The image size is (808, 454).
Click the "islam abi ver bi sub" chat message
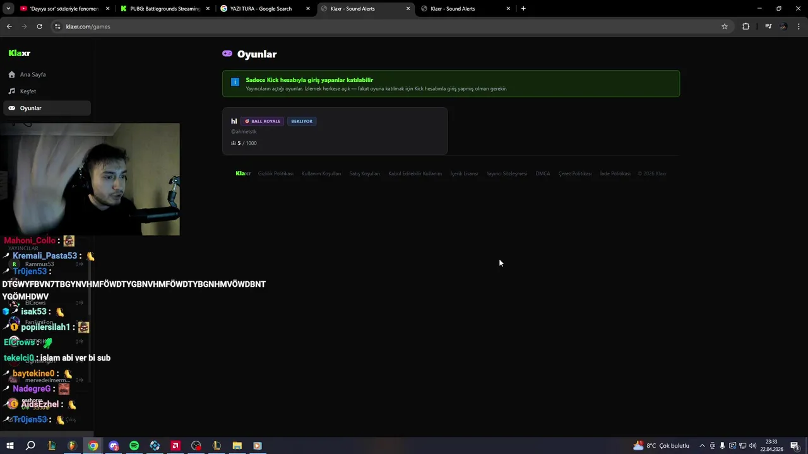pyautogui.click(x=75, y=358)
